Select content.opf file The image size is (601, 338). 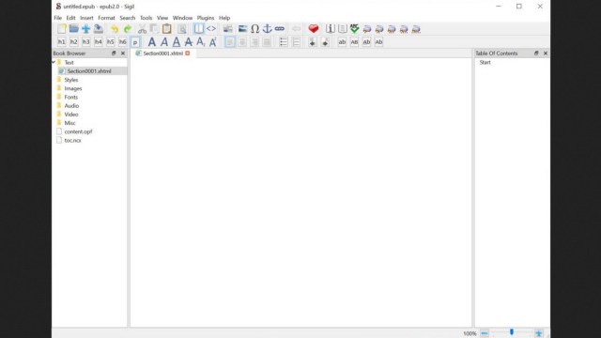coord(78,131)
